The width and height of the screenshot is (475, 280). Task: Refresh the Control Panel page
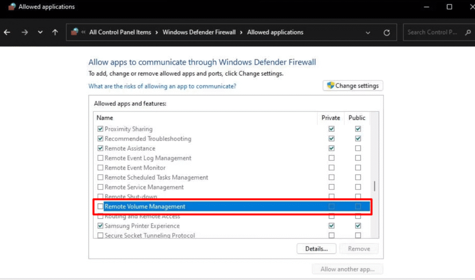click(x=387, y=33)
